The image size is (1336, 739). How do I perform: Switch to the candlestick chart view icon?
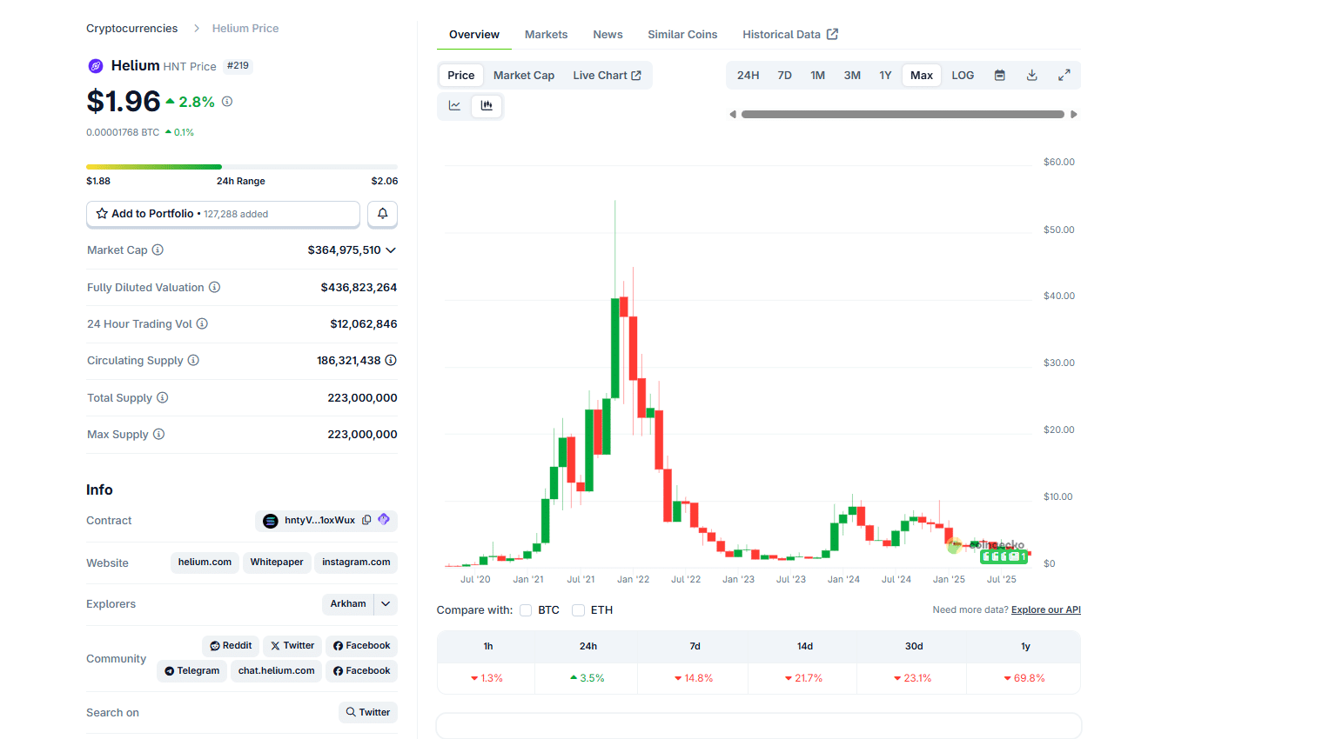click(x=487, y=106)
